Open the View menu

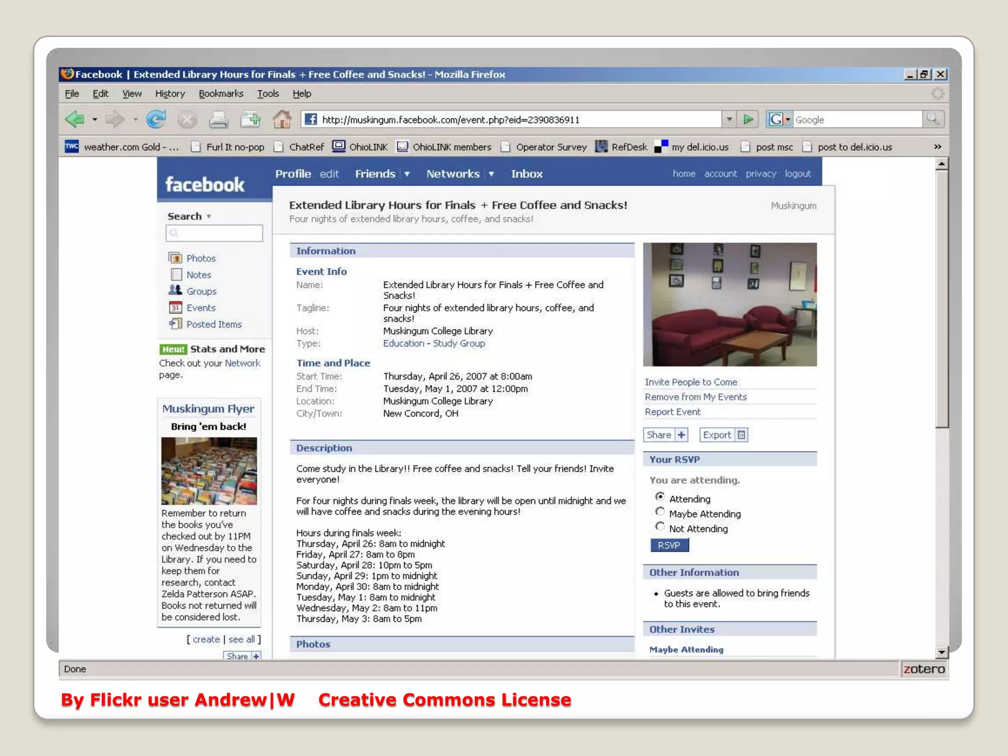coord(132,94)
